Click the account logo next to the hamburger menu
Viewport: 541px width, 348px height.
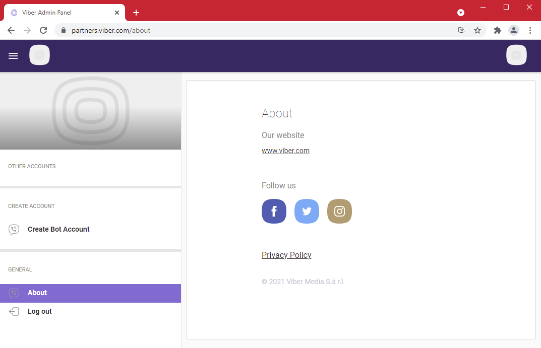(x=39, y=55)
